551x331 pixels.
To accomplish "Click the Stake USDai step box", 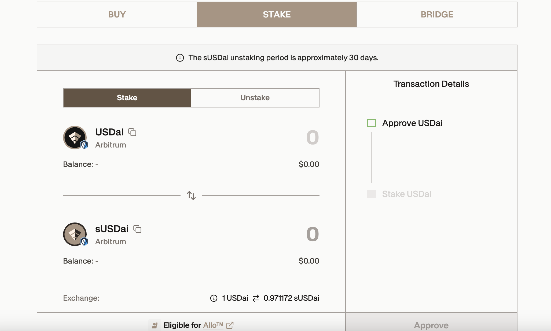I will pos(372,194).
